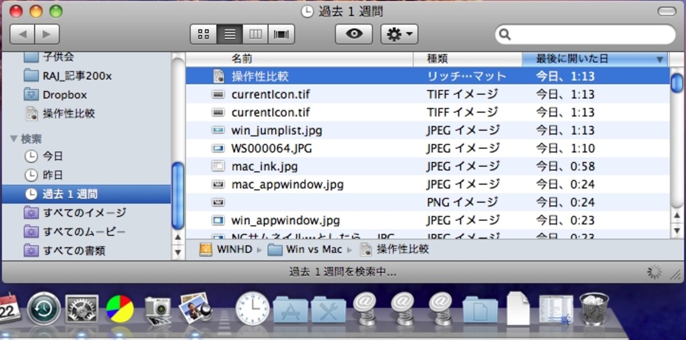
Task: Click the file list scrollbar thumb
Action: tap(677, 83)
